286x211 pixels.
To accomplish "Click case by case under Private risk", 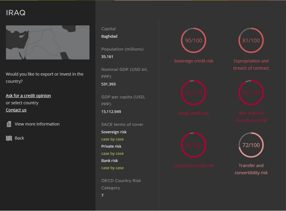I will point(112,154).
